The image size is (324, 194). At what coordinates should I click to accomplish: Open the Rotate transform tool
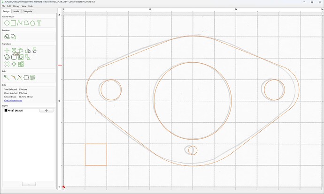(x=21, y=50)
